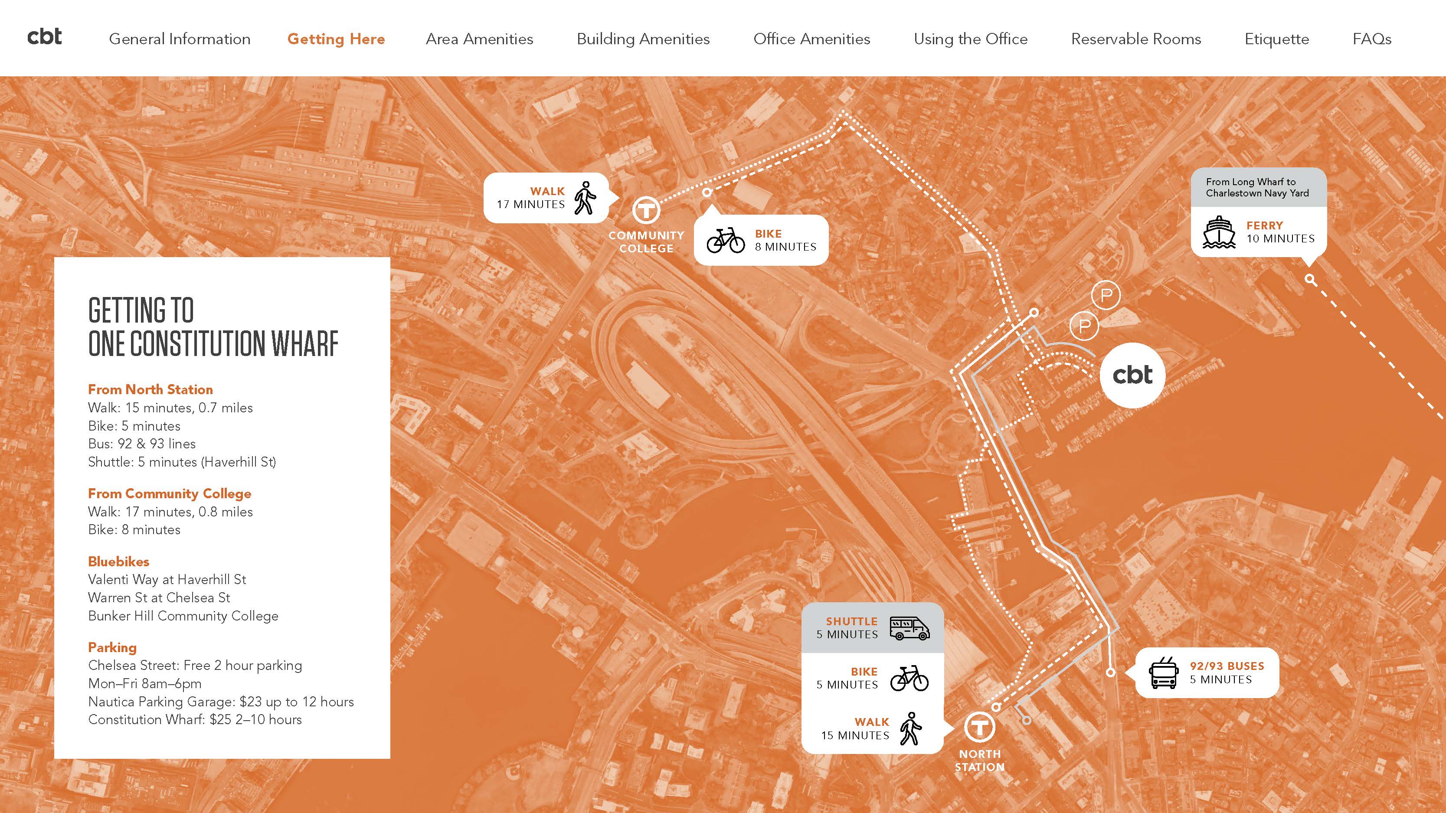The height and width of the screenshot is (813, 1446).
Task: Click 'From Long Wharf to Charlestown Navy Yard' label
Action: click(1257, 187)
